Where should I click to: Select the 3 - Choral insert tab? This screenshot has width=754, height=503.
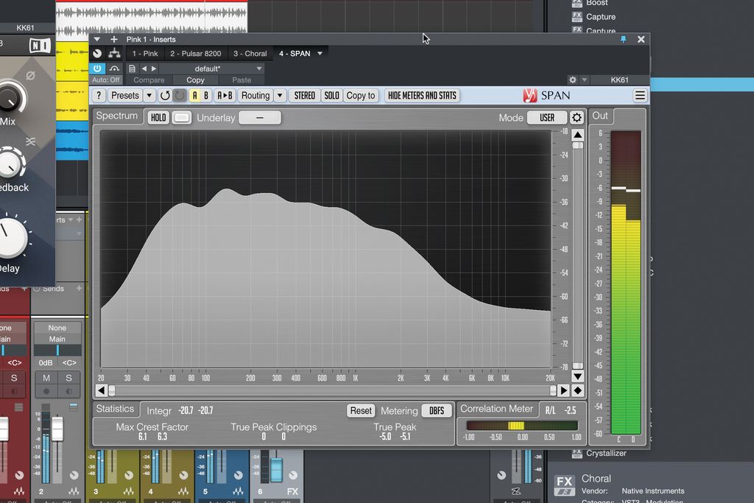[x=250, y=53]
